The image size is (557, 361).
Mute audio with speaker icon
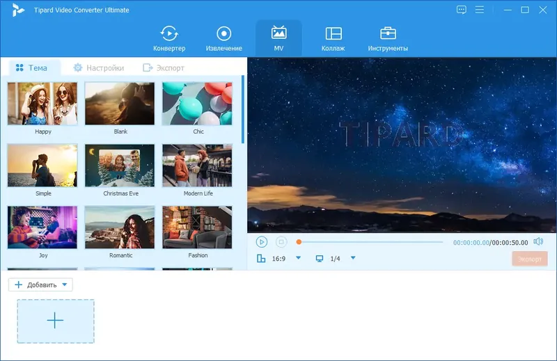(x=538, y=242)
